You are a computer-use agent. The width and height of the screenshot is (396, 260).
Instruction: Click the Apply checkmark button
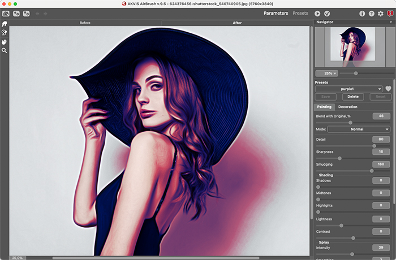[x=327, y=13]
